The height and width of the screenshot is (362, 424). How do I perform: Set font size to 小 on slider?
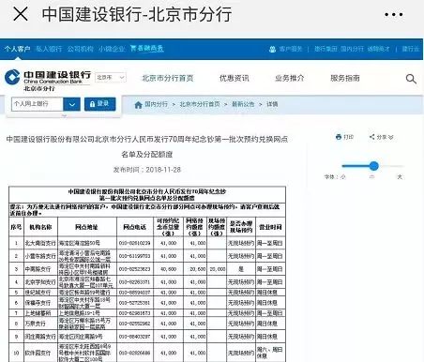(x=342, y=176)
